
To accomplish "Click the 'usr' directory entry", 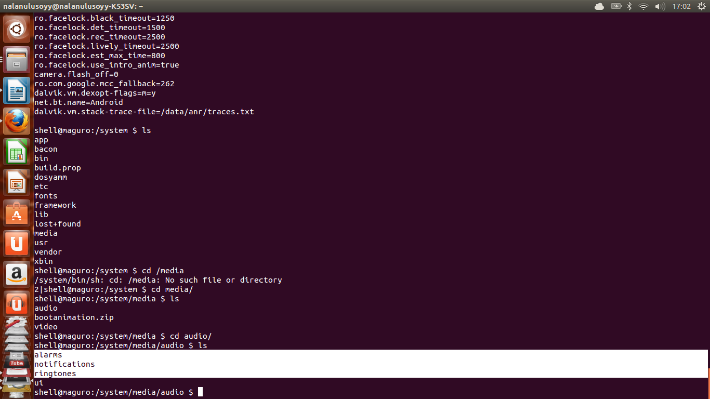I will click(41, 243).
